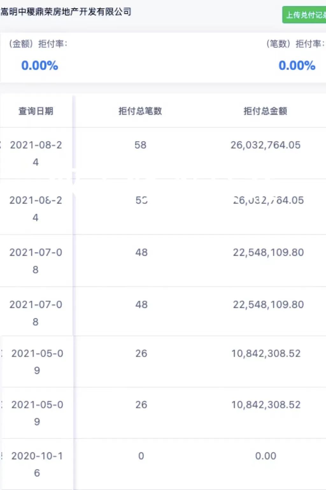Image resolution: width=326 pixels, height=490 pixels.
Task: Select the 58 count in first 2021-08-24 row
Action: pos(140,145)
